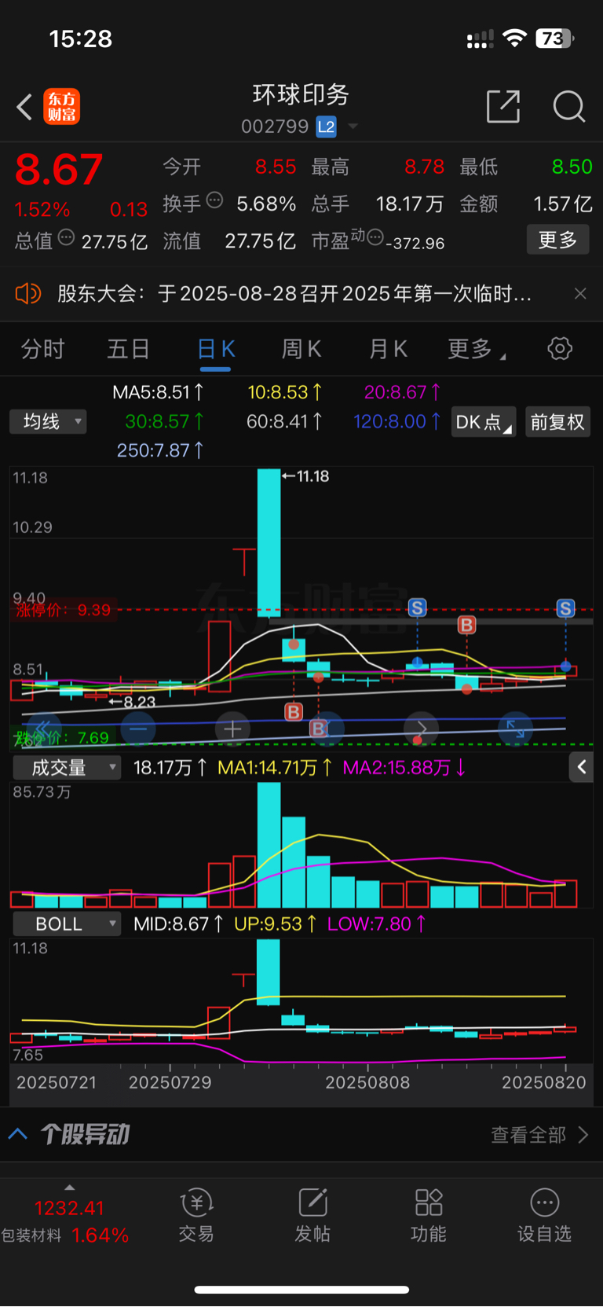
Task: Open stock switcher dropdown by 002799
Action: pos(353,127)
